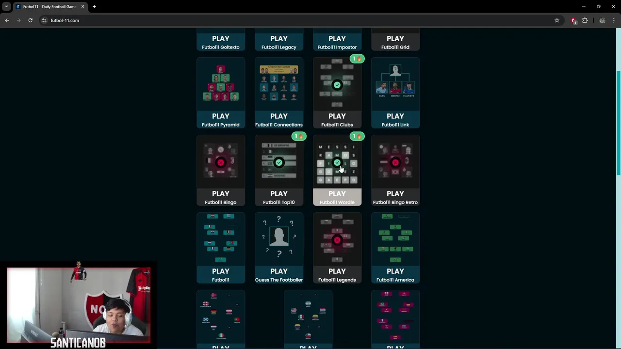This screenshot has height=349, width=621.
Task: Click the Futbol11 Wordle label text
Action: [337, 202]
